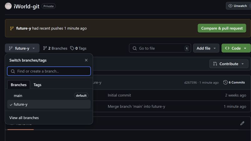Click the repository owner avatar
The width and height of the screenshot is (251, 141).
(8, 6)
